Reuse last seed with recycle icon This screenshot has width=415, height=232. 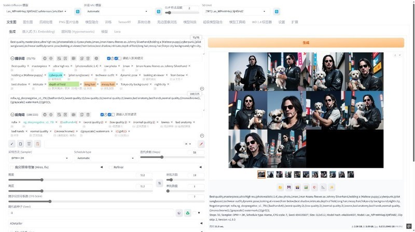(188, 213)
